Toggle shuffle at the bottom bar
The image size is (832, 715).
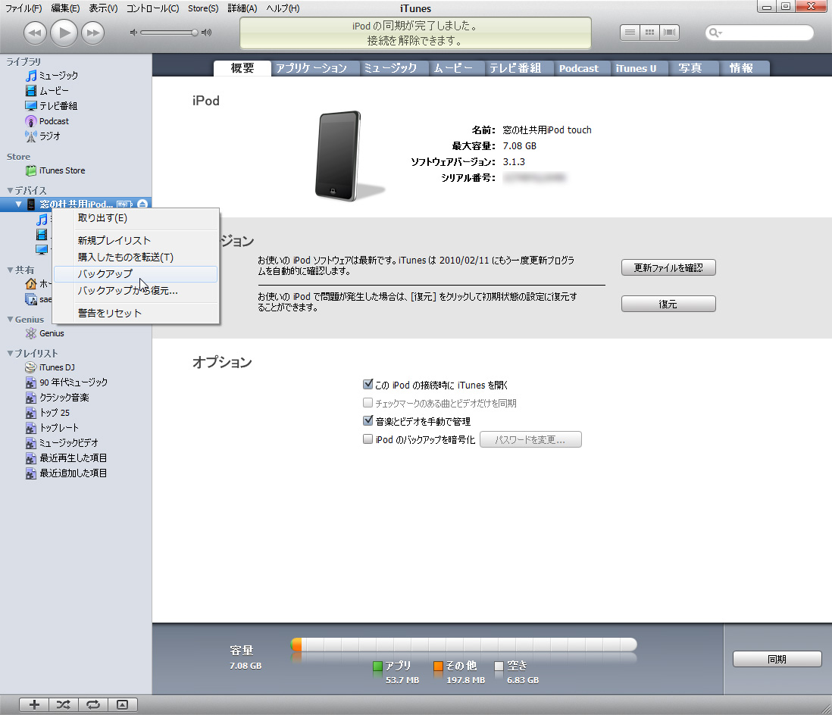coord(64,705)
